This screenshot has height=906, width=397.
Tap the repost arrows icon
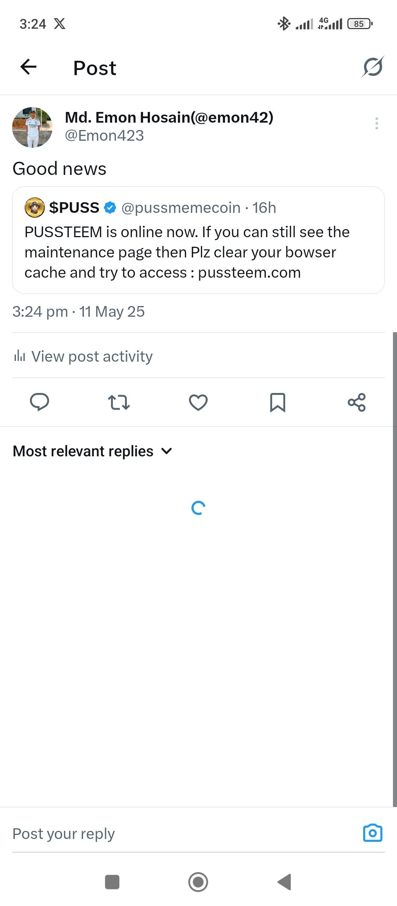pos(119,402)
